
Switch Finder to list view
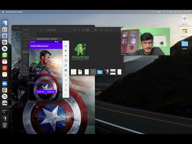(79, 30)
